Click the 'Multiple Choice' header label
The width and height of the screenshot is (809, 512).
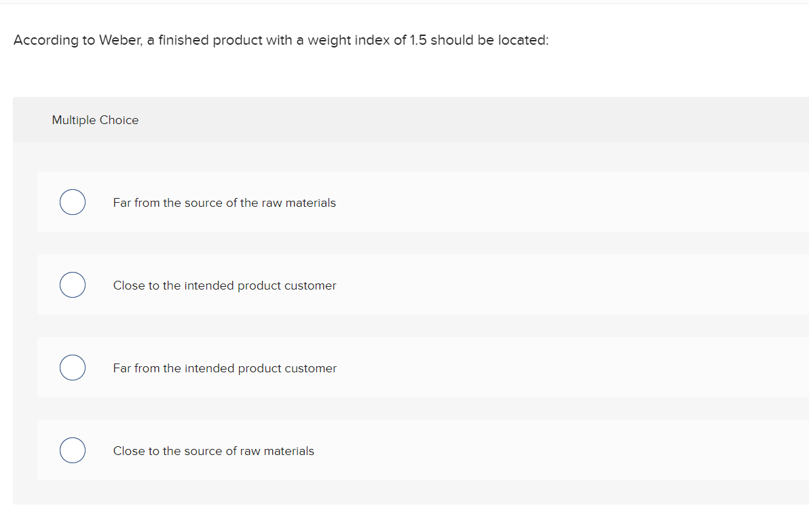tap(95, 120)
